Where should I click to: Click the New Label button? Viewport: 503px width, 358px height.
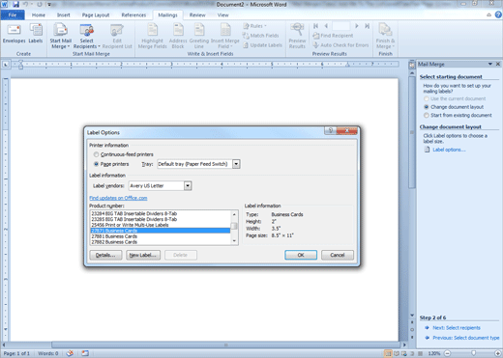click(143, 255)
